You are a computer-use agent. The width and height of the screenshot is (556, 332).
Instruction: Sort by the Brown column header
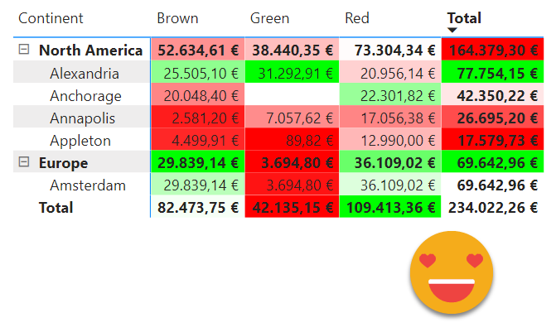tap(177, 18)
